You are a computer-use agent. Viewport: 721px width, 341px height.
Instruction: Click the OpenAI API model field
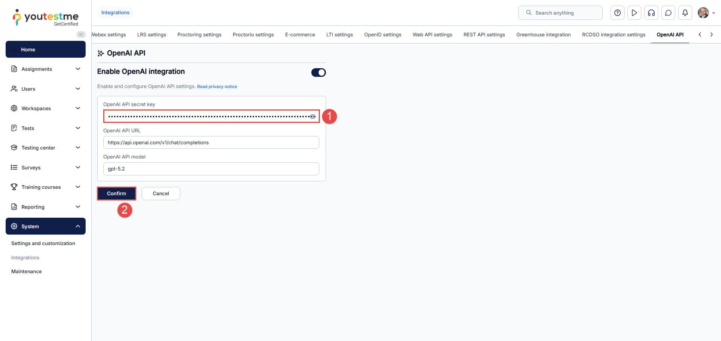pyautogui.click(x=211, y=169)
